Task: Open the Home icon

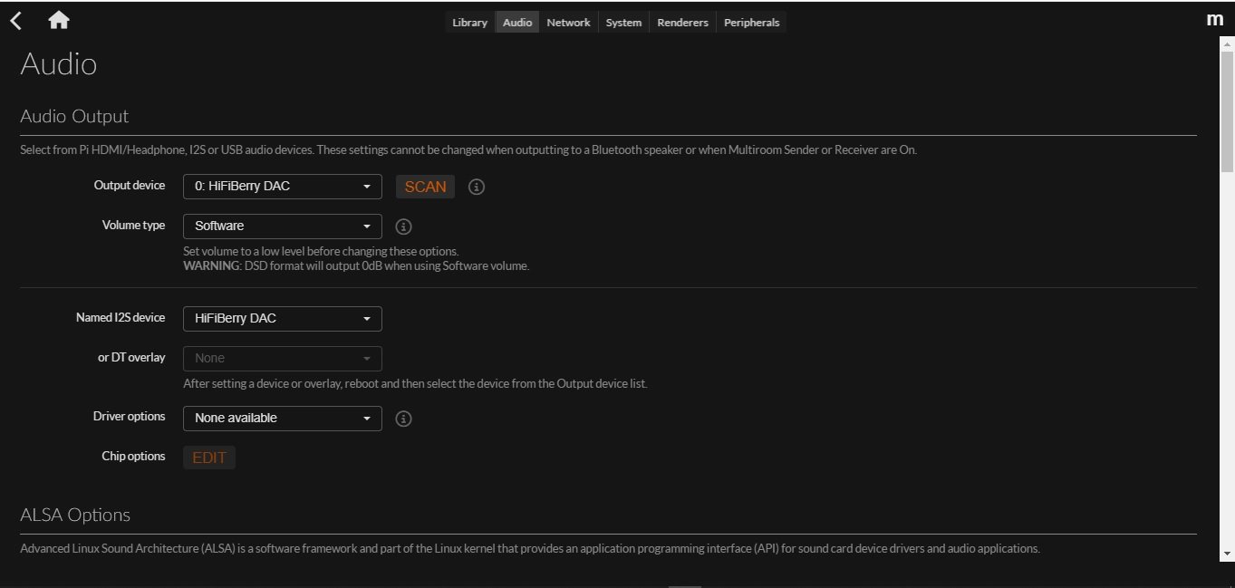Action: (x=59, y=21)
